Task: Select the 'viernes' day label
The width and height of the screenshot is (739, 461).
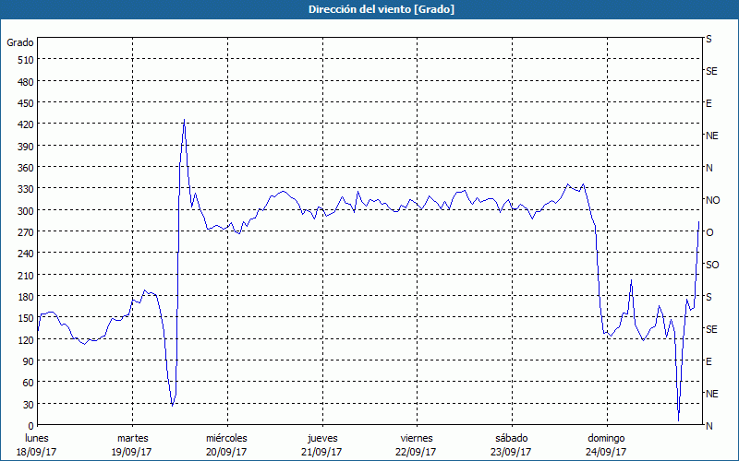Action: [417, 438]
